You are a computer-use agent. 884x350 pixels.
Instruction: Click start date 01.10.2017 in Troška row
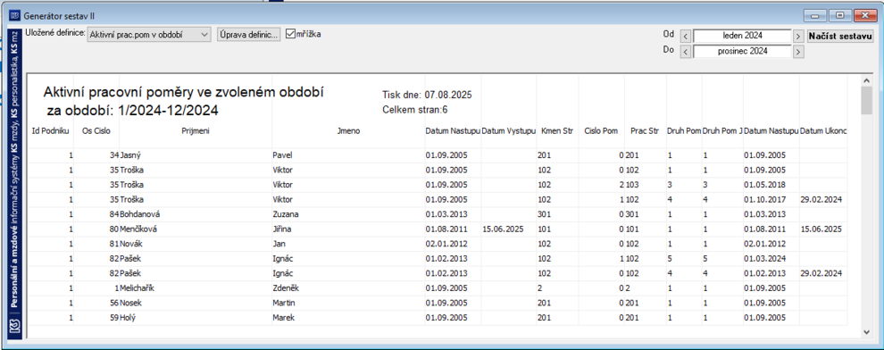[764, 199]
